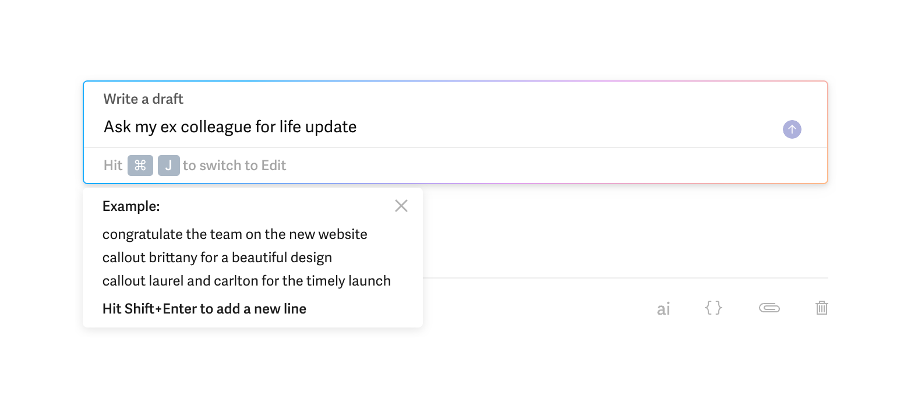Select example "callout brittany for a beautiful design"
Image resolution: width=911 pixels, height=412 pixels.
pos(217,258)
